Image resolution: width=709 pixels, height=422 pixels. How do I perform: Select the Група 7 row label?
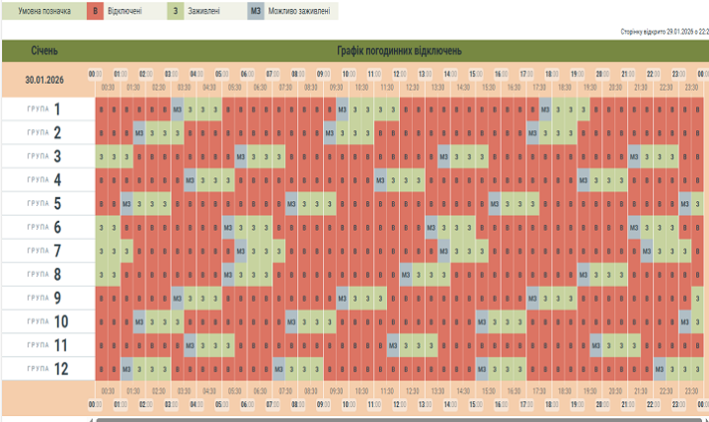click(x=47, y=251)
